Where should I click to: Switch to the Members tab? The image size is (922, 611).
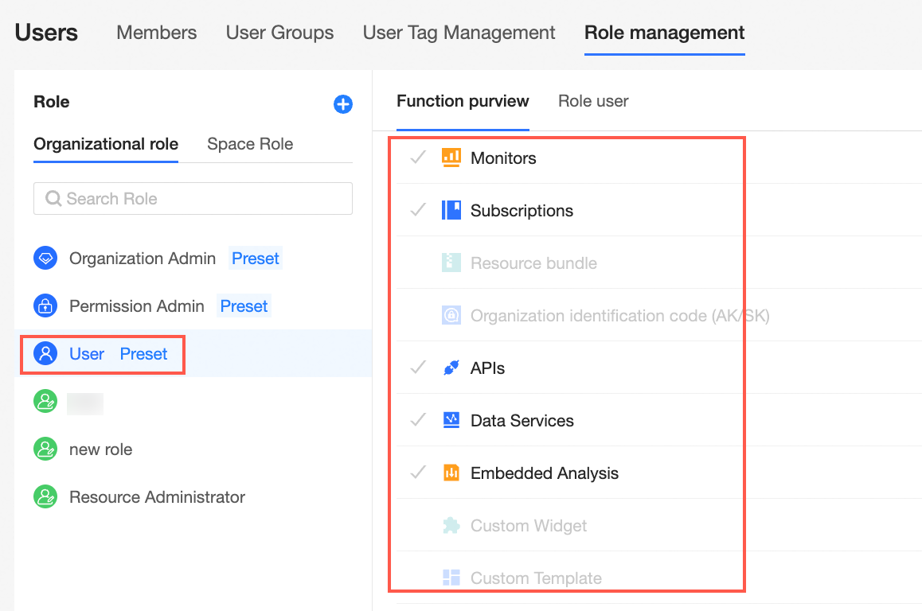point(157,33)
